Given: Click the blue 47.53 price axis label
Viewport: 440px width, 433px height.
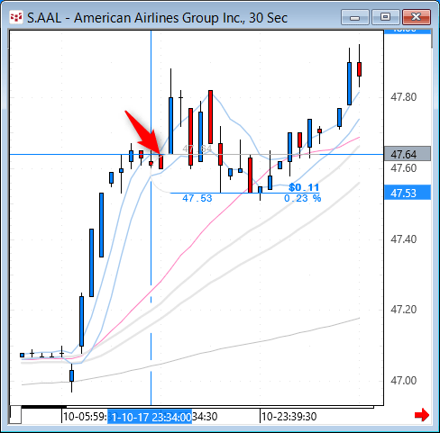Looking at the screenshot, I should click(408, 193).
